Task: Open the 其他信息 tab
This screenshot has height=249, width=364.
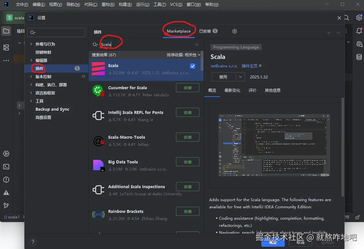Action: pos(273,90)
